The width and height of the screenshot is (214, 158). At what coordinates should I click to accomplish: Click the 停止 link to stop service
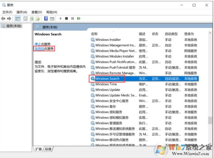tap(38, 44)
